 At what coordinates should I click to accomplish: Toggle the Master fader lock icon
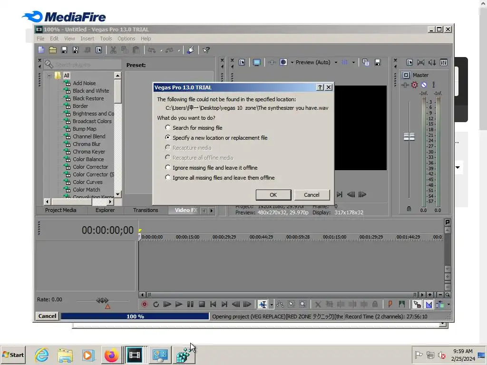(409, 209)
